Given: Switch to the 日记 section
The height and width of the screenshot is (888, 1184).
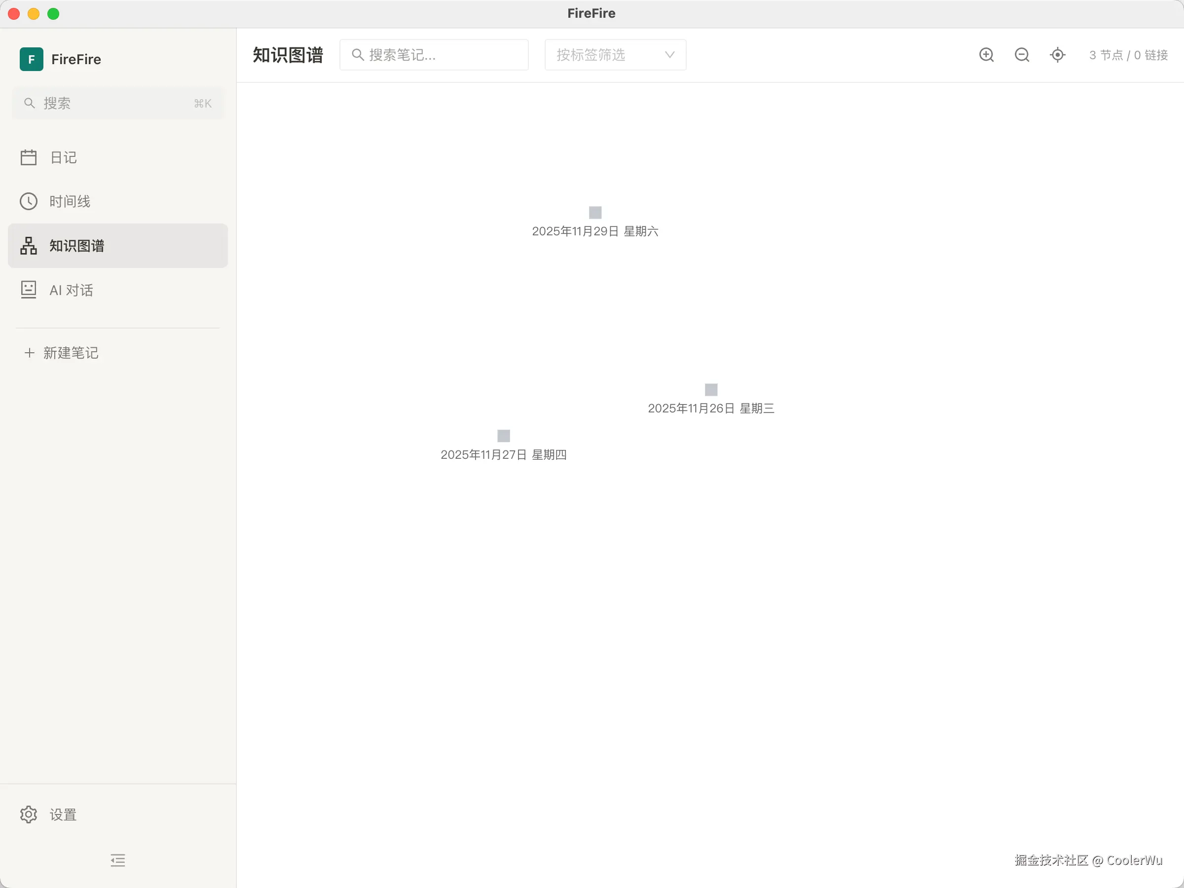Looking at the screenshot, I should point(63,157).
